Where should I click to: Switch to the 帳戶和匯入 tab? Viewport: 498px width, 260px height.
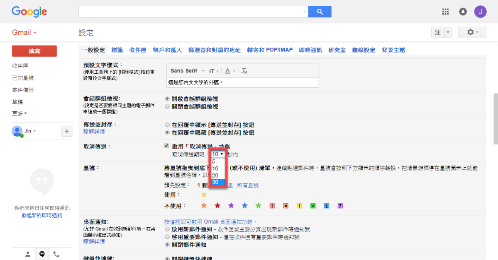[167, 50]
